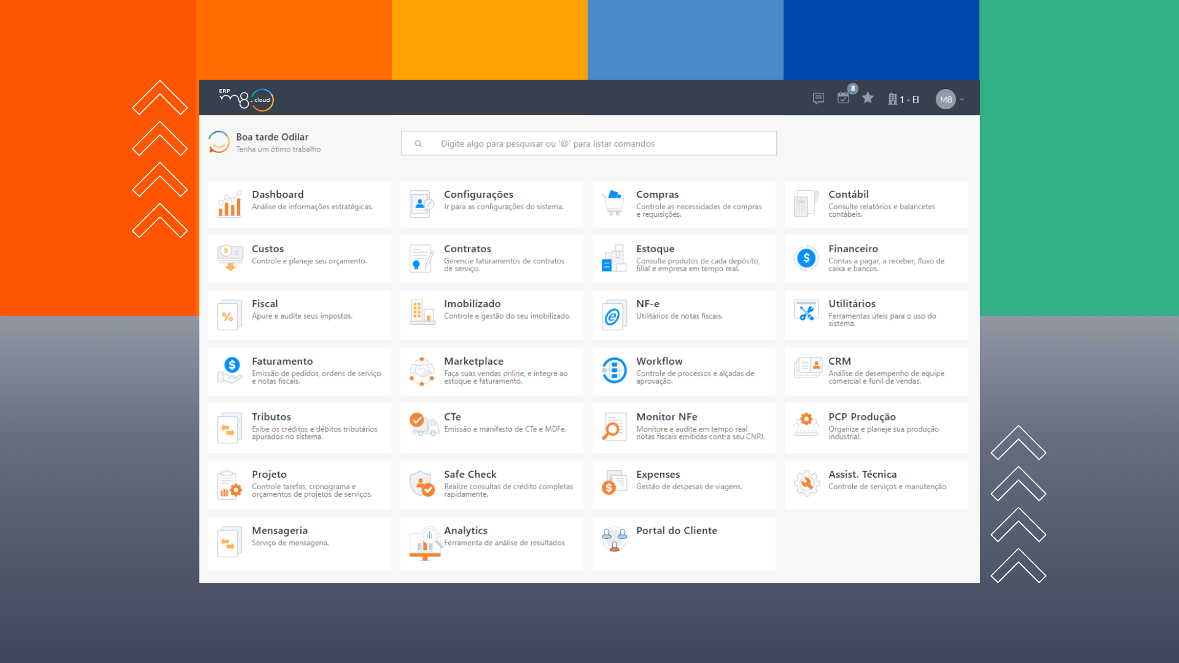Open the tasks calendar icon with badge
The height and width of the screenshot is (663, 1179).
click(844, 98)
